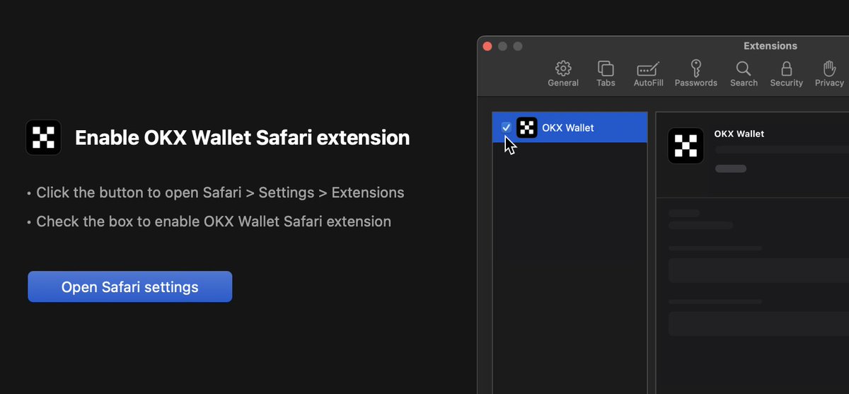Click the Enable OKX Wallet Safari extension heading

(x=242, y=137)
